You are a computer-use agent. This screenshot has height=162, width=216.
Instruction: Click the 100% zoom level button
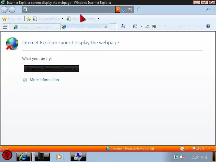(198, 148)
